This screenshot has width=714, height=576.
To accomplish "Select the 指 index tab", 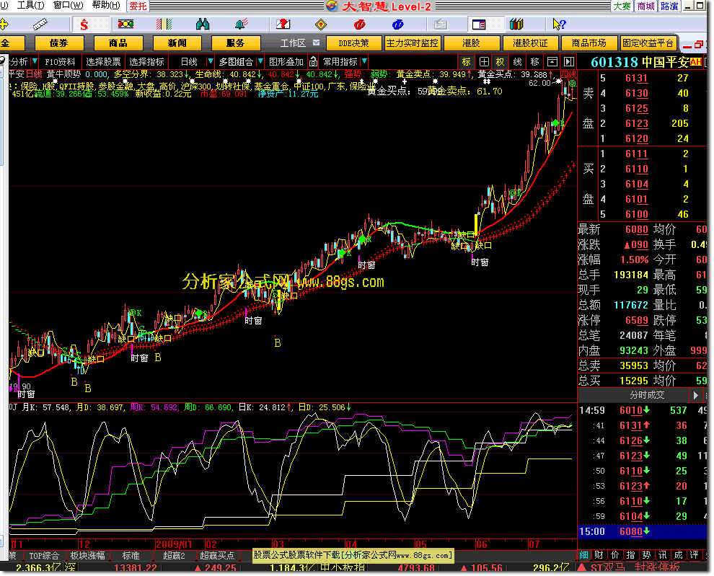I will 630,554.
